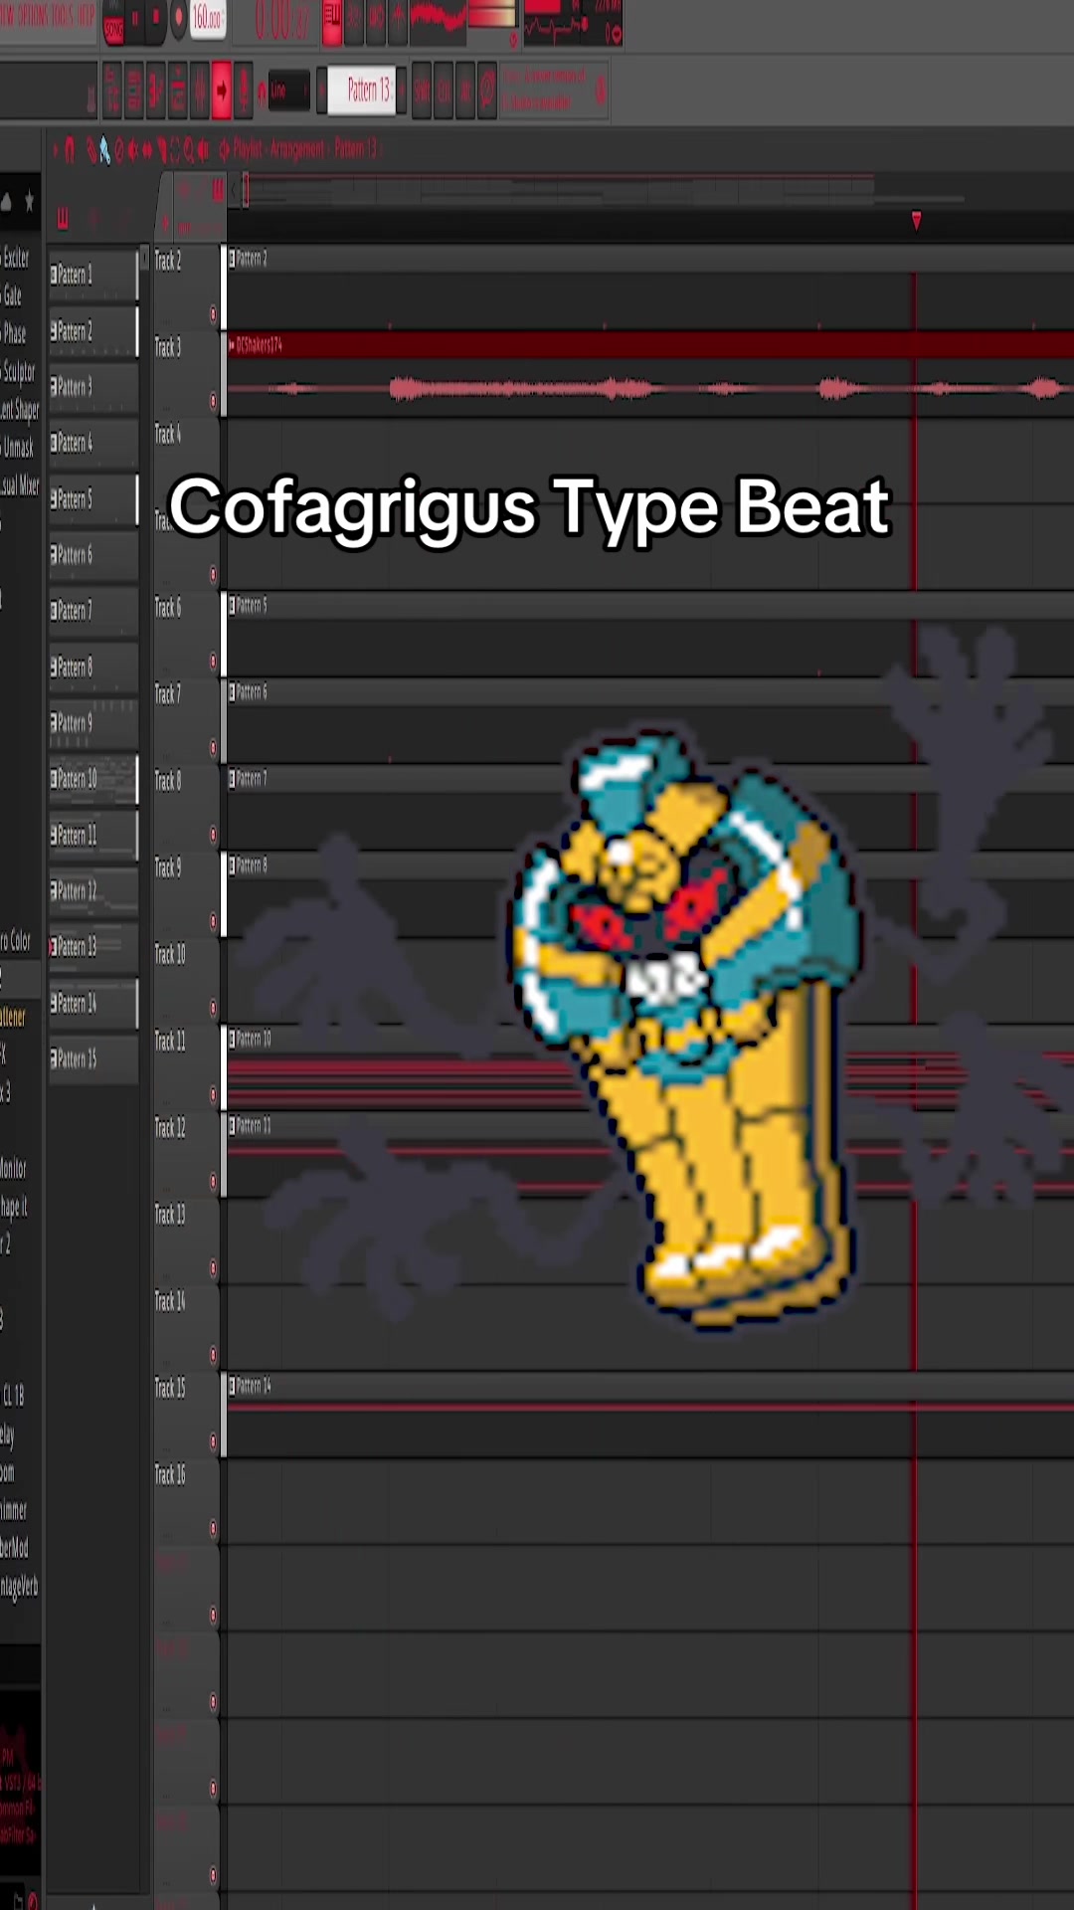Select Pattern 13 in the picker list

93,947
